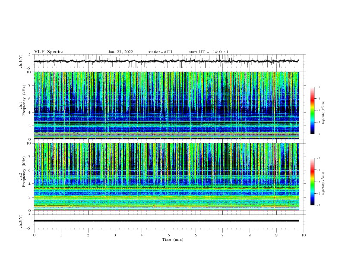
Task: Click time axis tick label "3"
Action: (x=115, y=235)
